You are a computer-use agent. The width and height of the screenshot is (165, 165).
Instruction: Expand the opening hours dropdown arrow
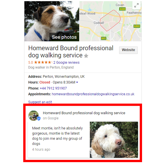click(77, 82)
